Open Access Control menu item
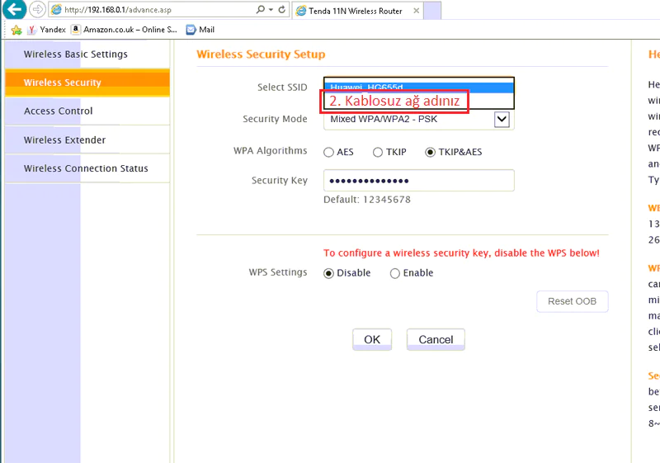Viewport: 660px width, 463px height. click(x=87, y=111)
